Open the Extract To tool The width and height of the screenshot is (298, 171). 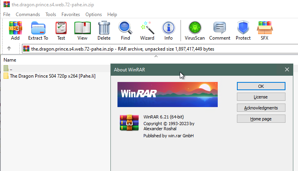(38, 31)
